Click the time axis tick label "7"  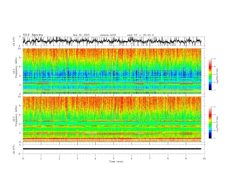(x=150, y=159)
